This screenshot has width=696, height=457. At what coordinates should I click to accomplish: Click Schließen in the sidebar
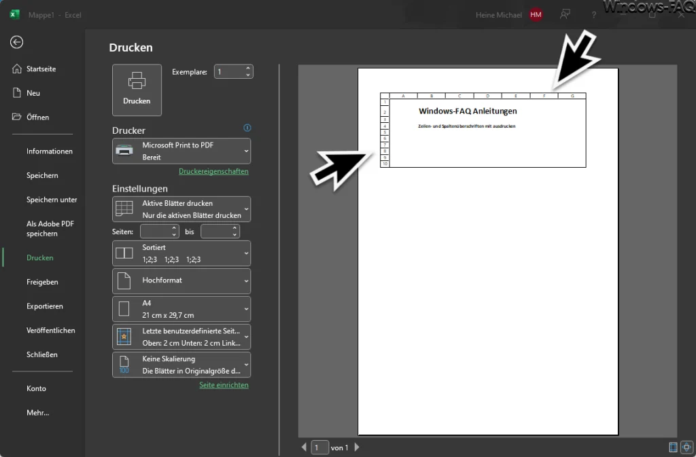point(41,354)
